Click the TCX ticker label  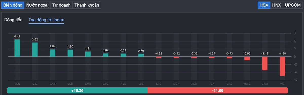click(212, 84)
